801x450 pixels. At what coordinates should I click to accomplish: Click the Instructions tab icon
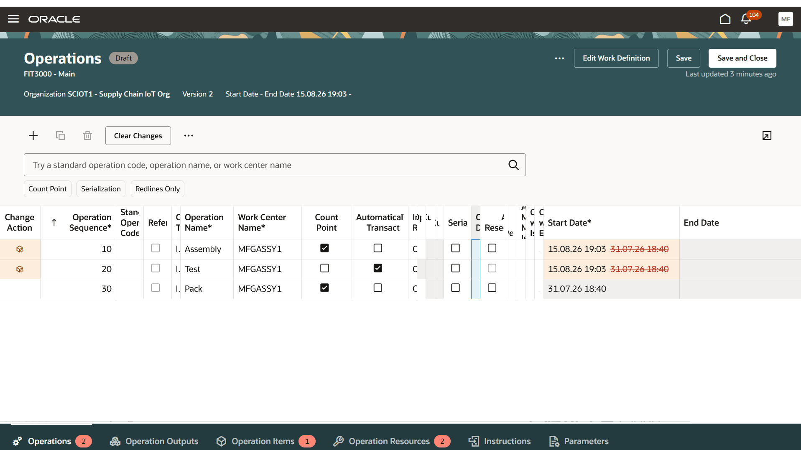tap(474, 441)
